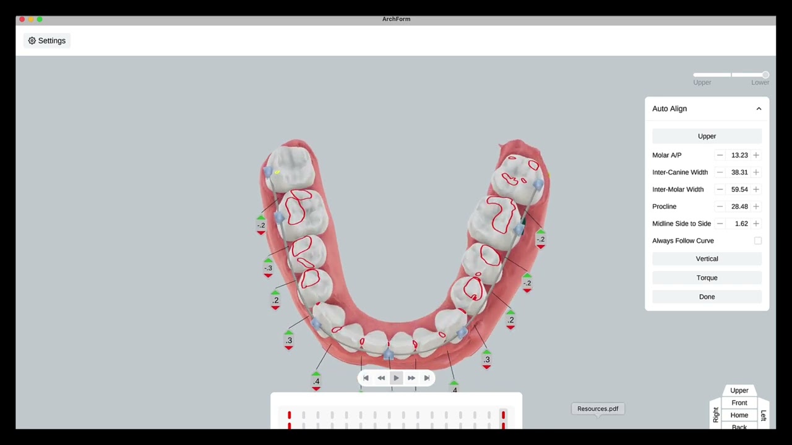Image resolution: width=792 pixels, height=445 pixels.
Task: Click the Molar A/P value field 13.23
Action: (x=739, y=155)
